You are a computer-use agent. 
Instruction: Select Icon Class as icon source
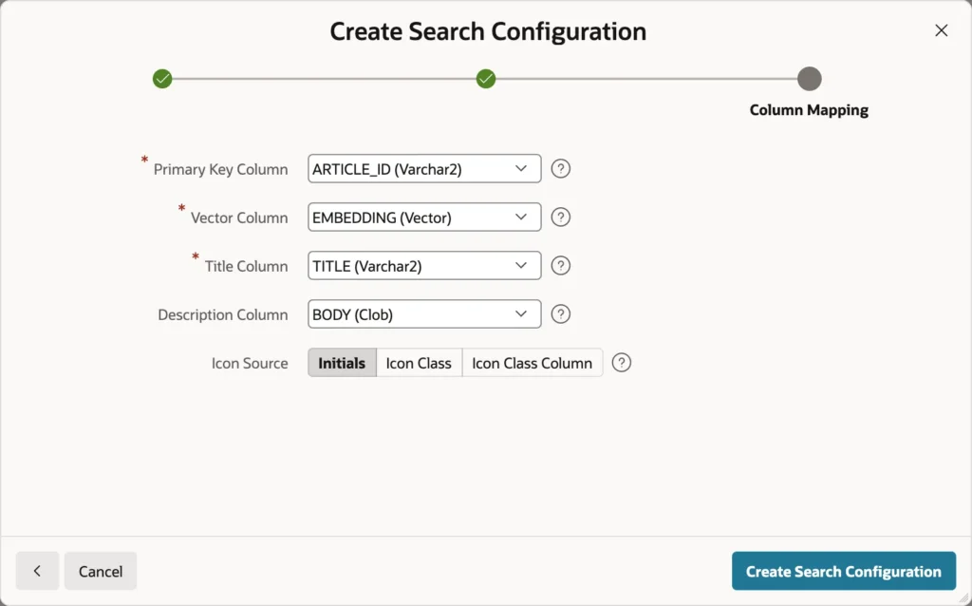[419, 363]
